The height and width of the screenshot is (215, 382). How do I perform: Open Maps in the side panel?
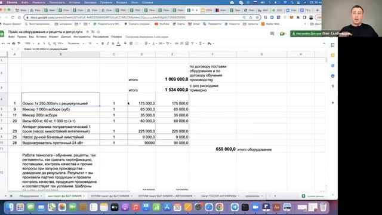pos(333,86)
